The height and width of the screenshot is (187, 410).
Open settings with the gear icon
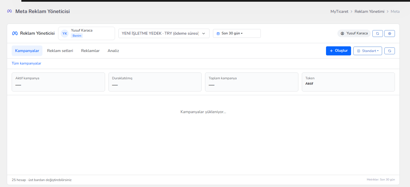point(389,34)
